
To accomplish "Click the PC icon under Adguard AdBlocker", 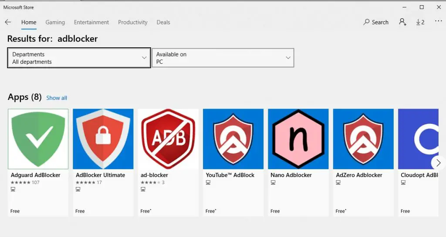I will [x=13, y=189].
